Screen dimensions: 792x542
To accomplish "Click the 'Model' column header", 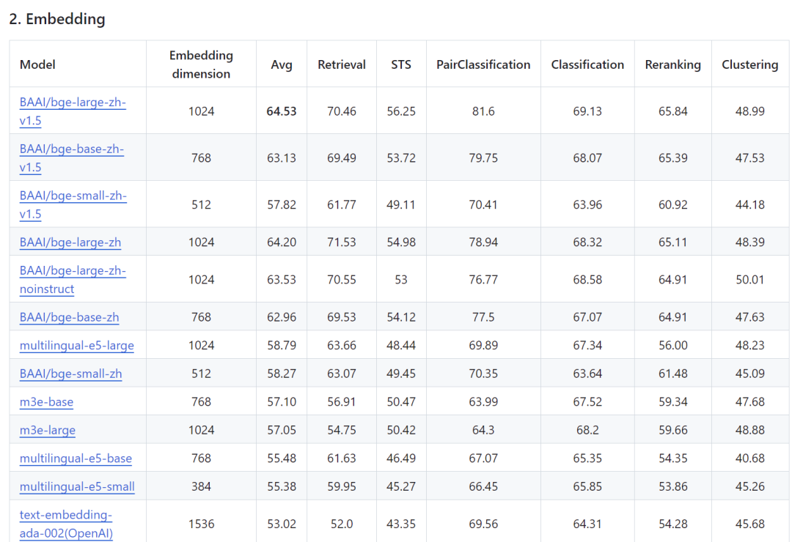I will click(37, 64).
